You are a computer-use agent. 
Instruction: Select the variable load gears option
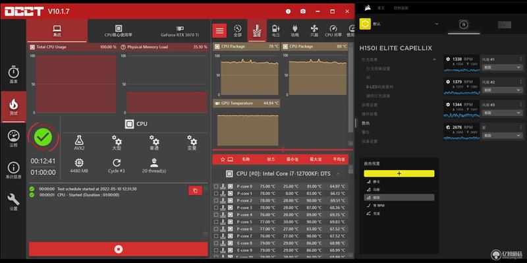[192, 142]
